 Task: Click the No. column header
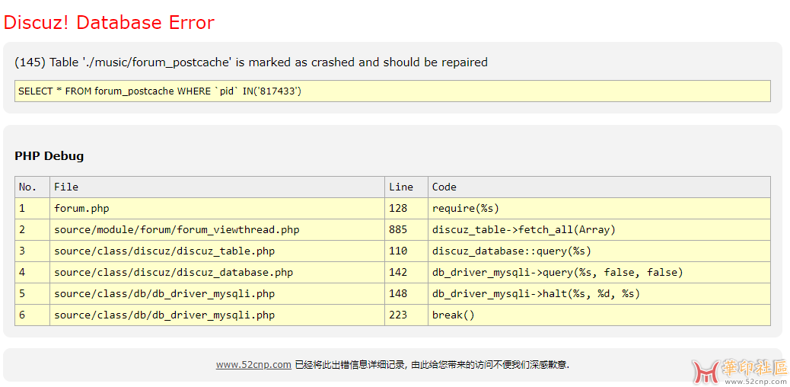[32, 187]
